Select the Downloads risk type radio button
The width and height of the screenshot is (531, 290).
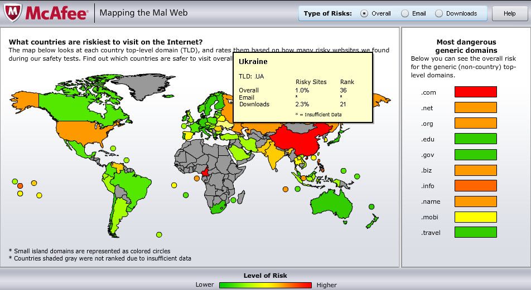(x=439, y=13)
